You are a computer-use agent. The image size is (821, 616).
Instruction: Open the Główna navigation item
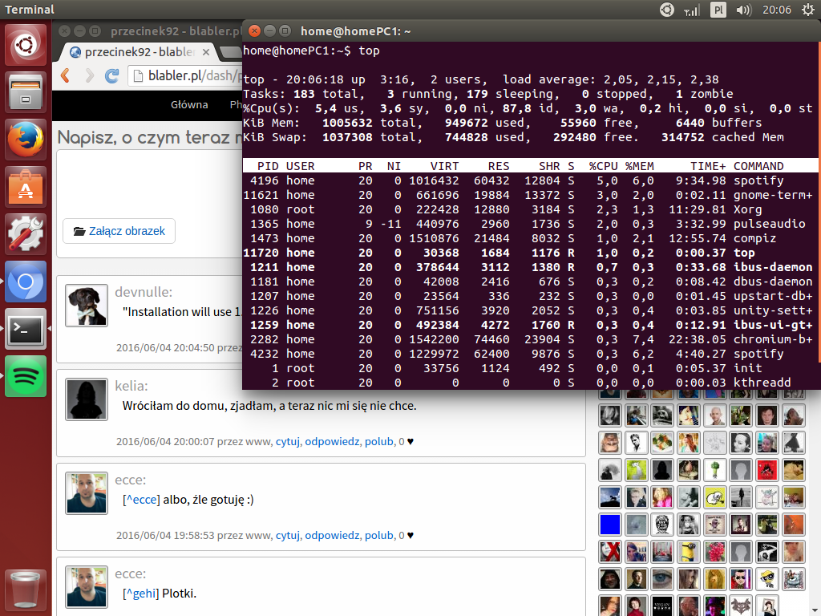coord(189,104)
